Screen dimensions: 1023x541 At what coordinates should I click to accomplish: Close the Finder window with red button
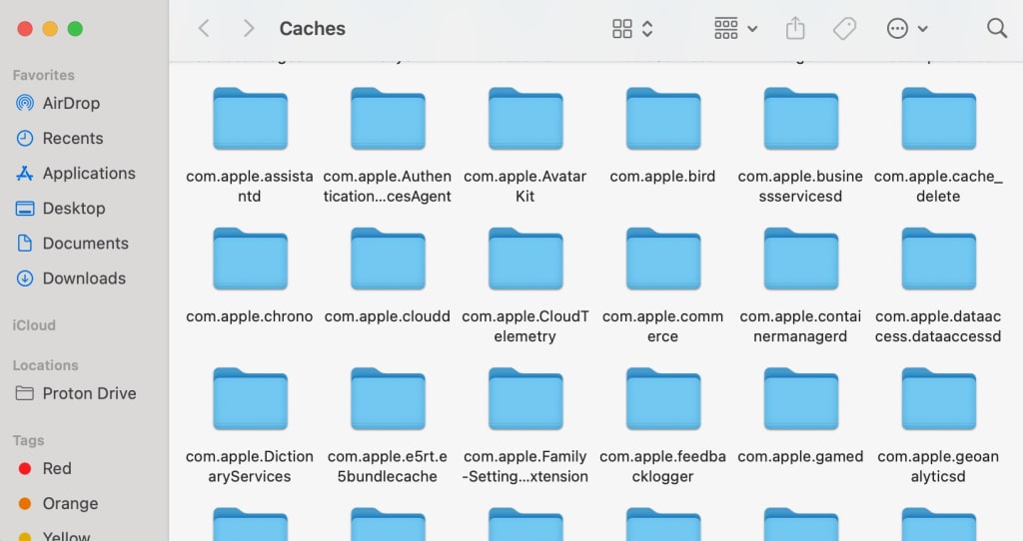[x=25, y=29]
